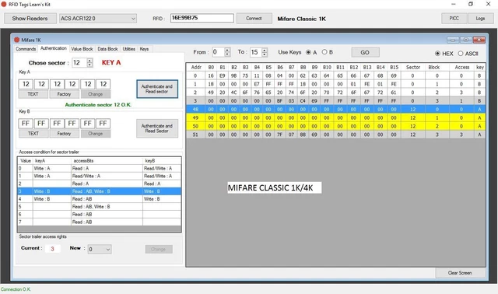Switch to the Authentication tab

[x=54, y=48]
